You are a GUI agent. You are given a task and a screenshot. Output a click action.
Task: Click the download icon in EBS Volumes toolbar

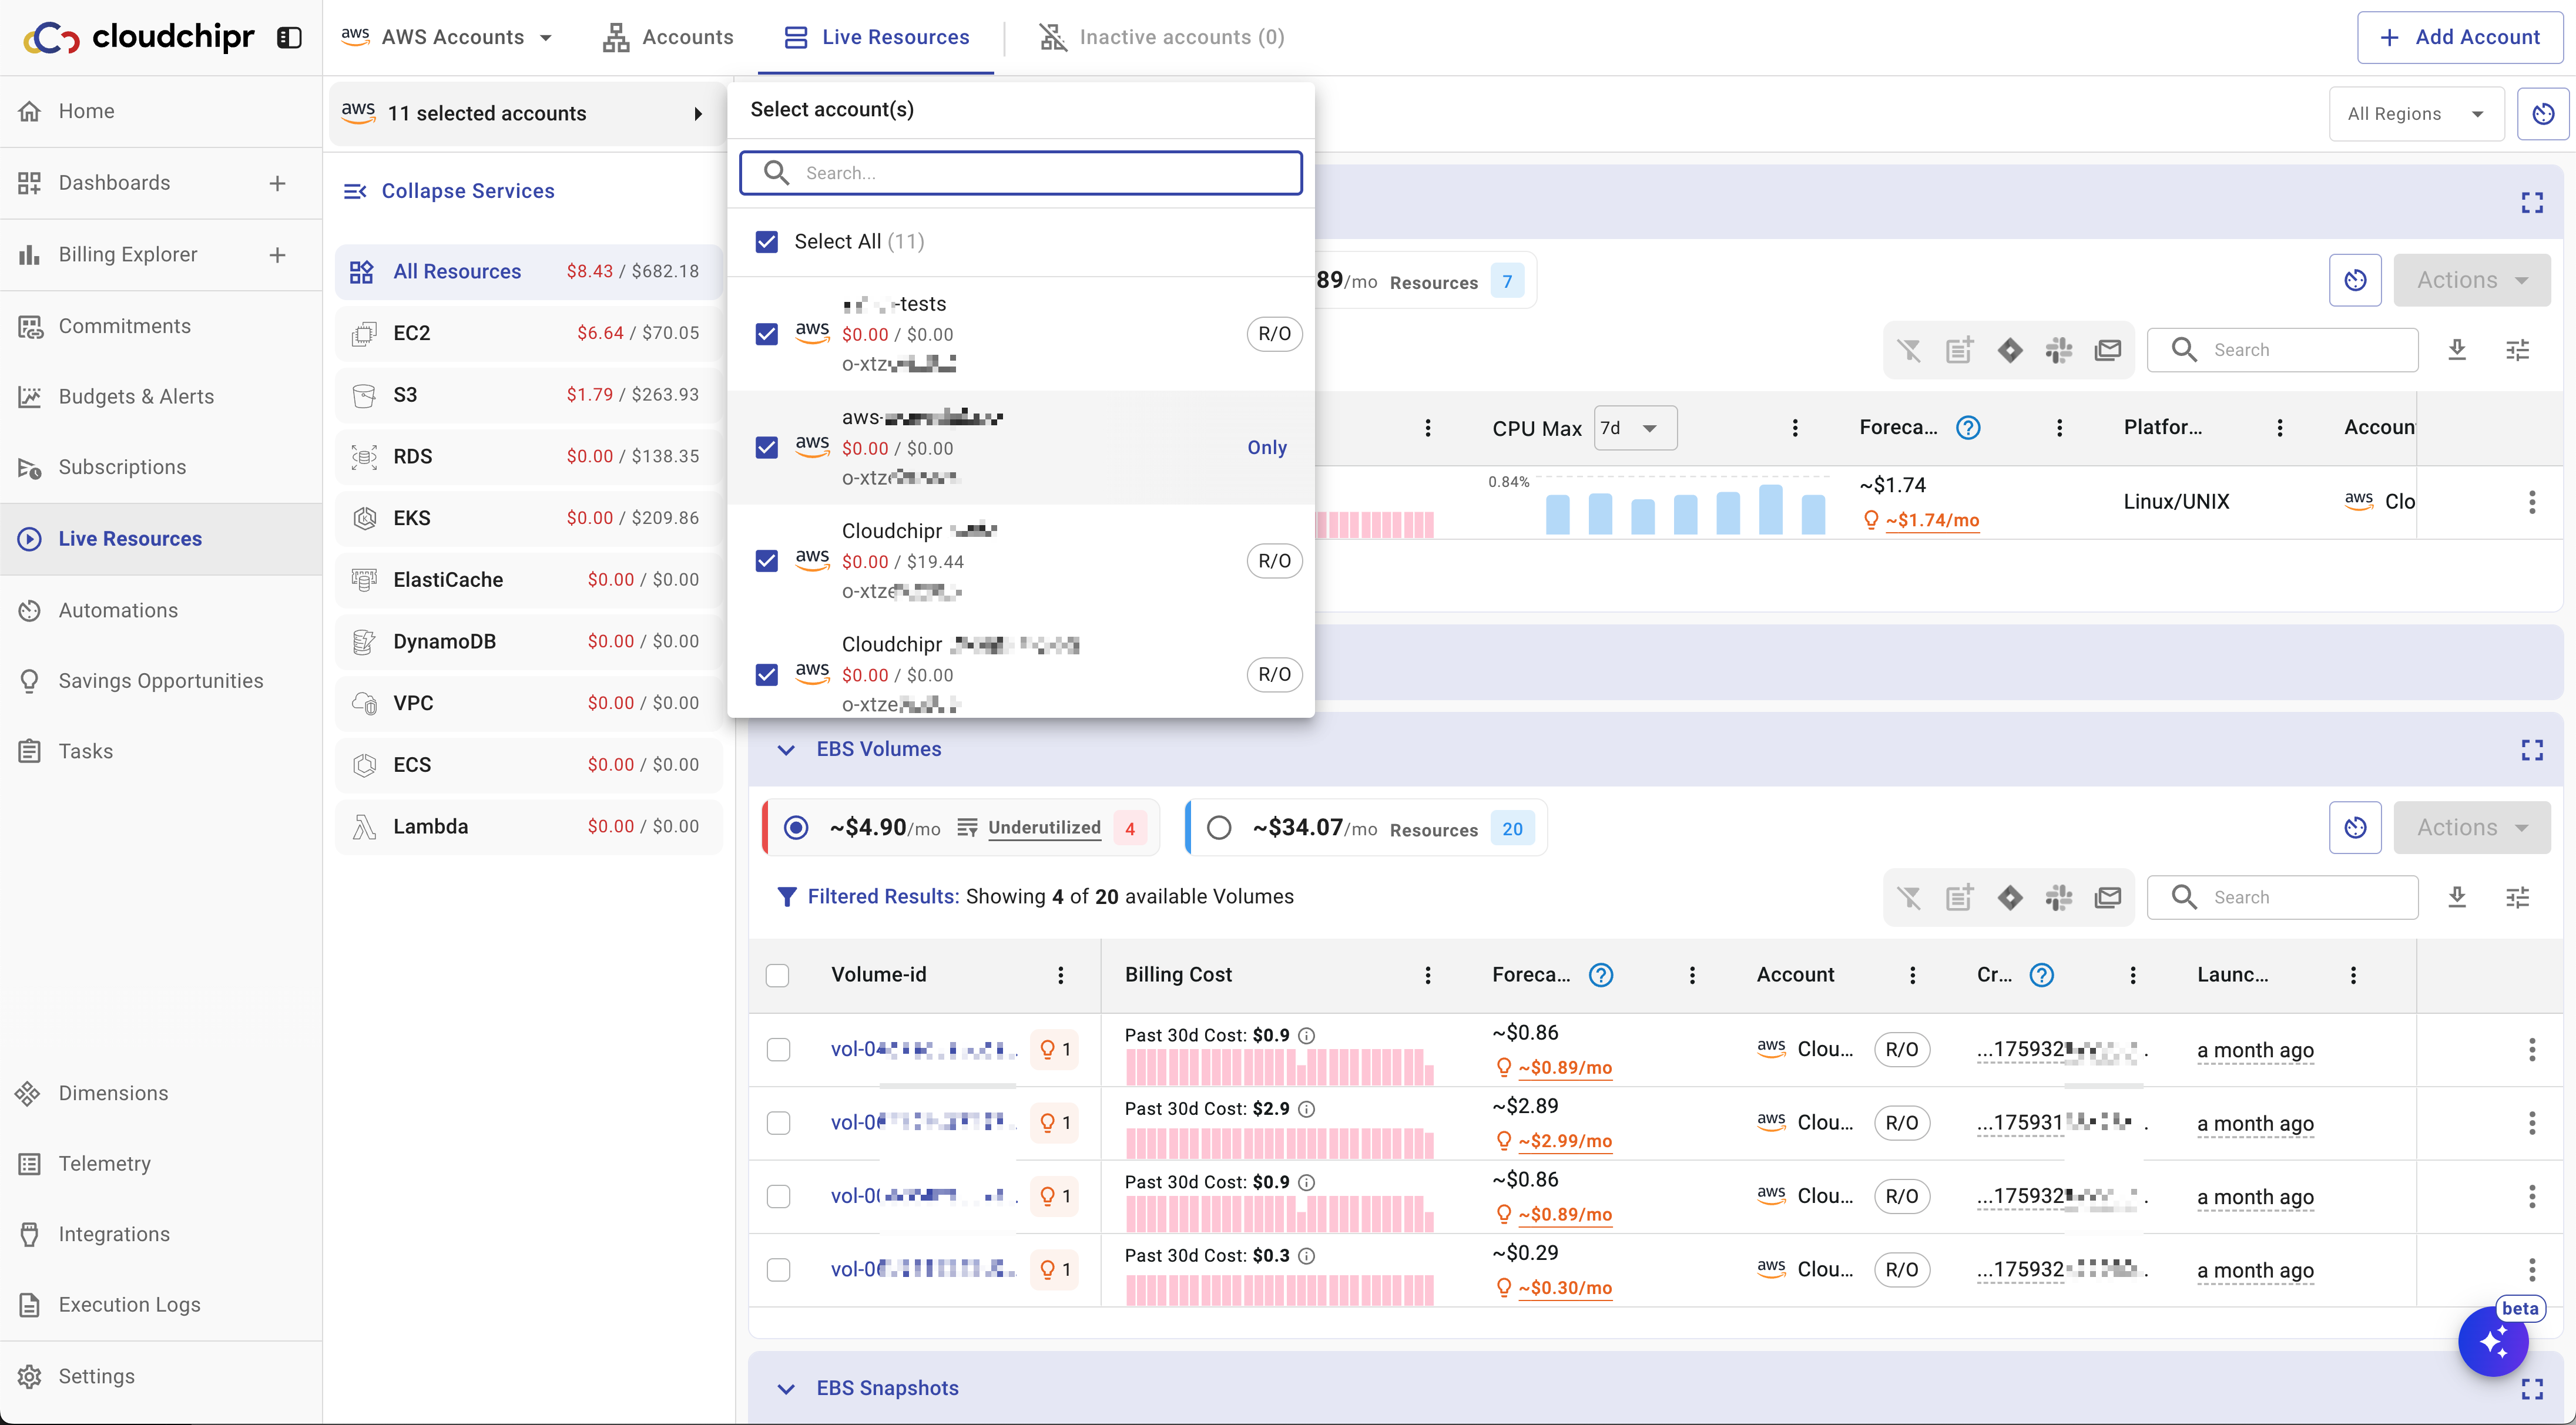click(2457, 897)
